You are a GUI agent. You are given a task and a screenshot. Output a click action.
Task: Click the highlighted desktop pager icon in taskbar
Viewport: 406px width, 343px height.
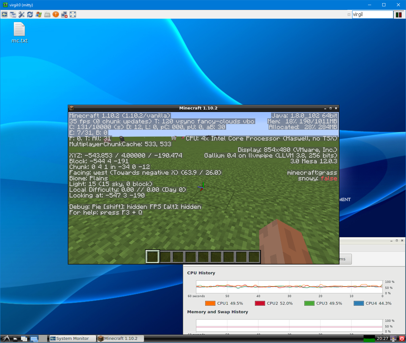click(34, 339)
